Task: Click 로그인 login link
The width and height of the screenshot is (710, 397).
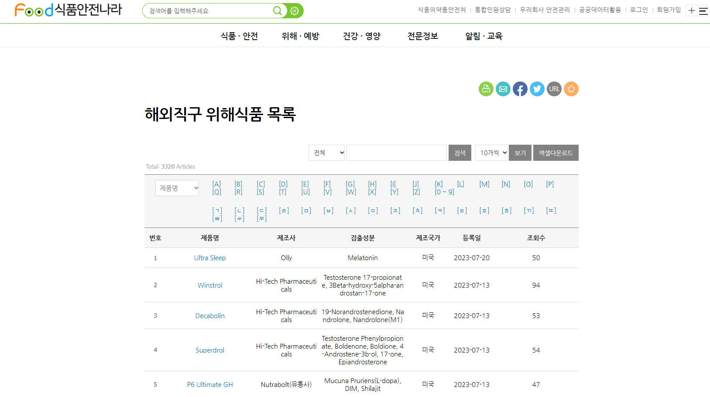Action: (x=639, y=10)
